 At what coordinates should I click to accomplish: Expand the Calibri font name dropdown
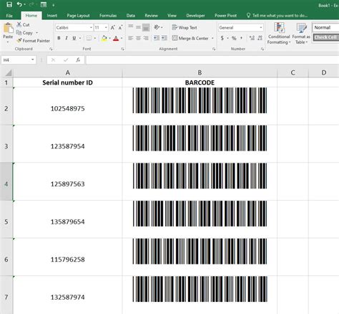(x=91, y=28)
